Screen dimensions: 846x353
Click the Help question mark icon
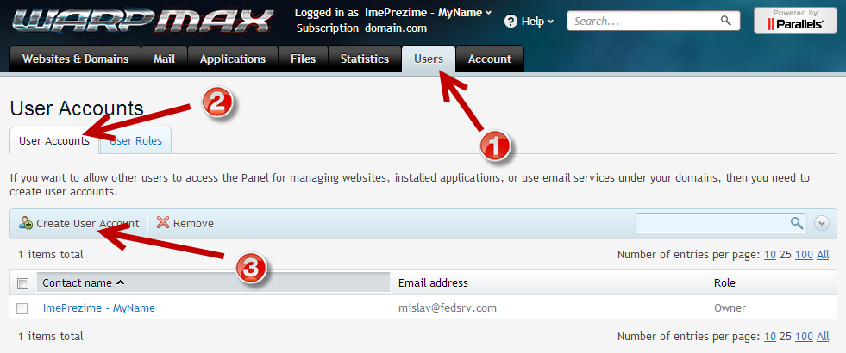point(511,21)
